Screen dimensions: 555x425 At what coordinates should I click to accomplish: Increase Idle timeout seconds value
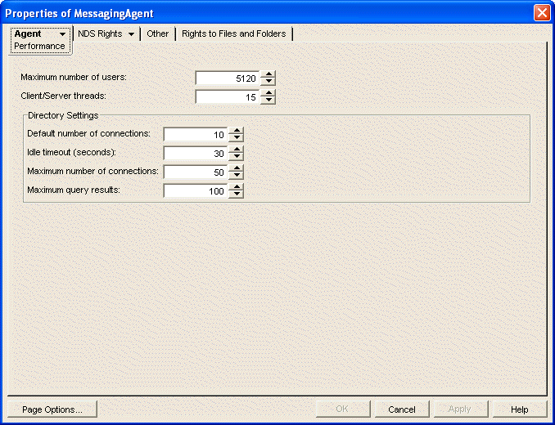coord(236,150)
